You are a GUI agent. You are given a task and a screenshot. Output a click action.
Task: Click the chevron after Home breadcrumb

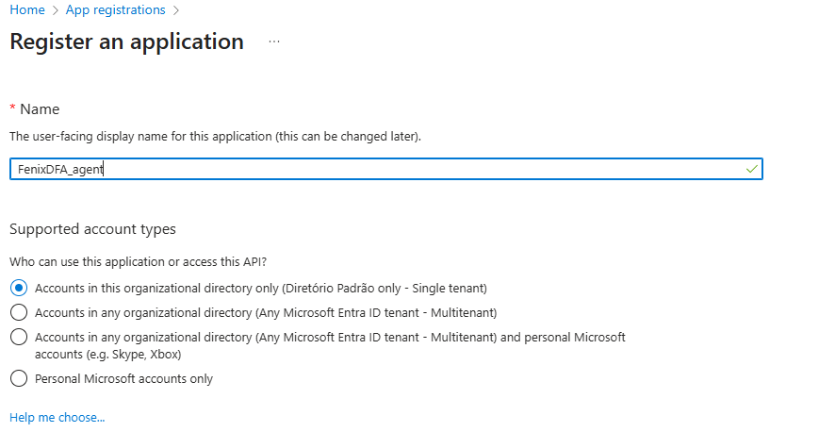point(55,10)
